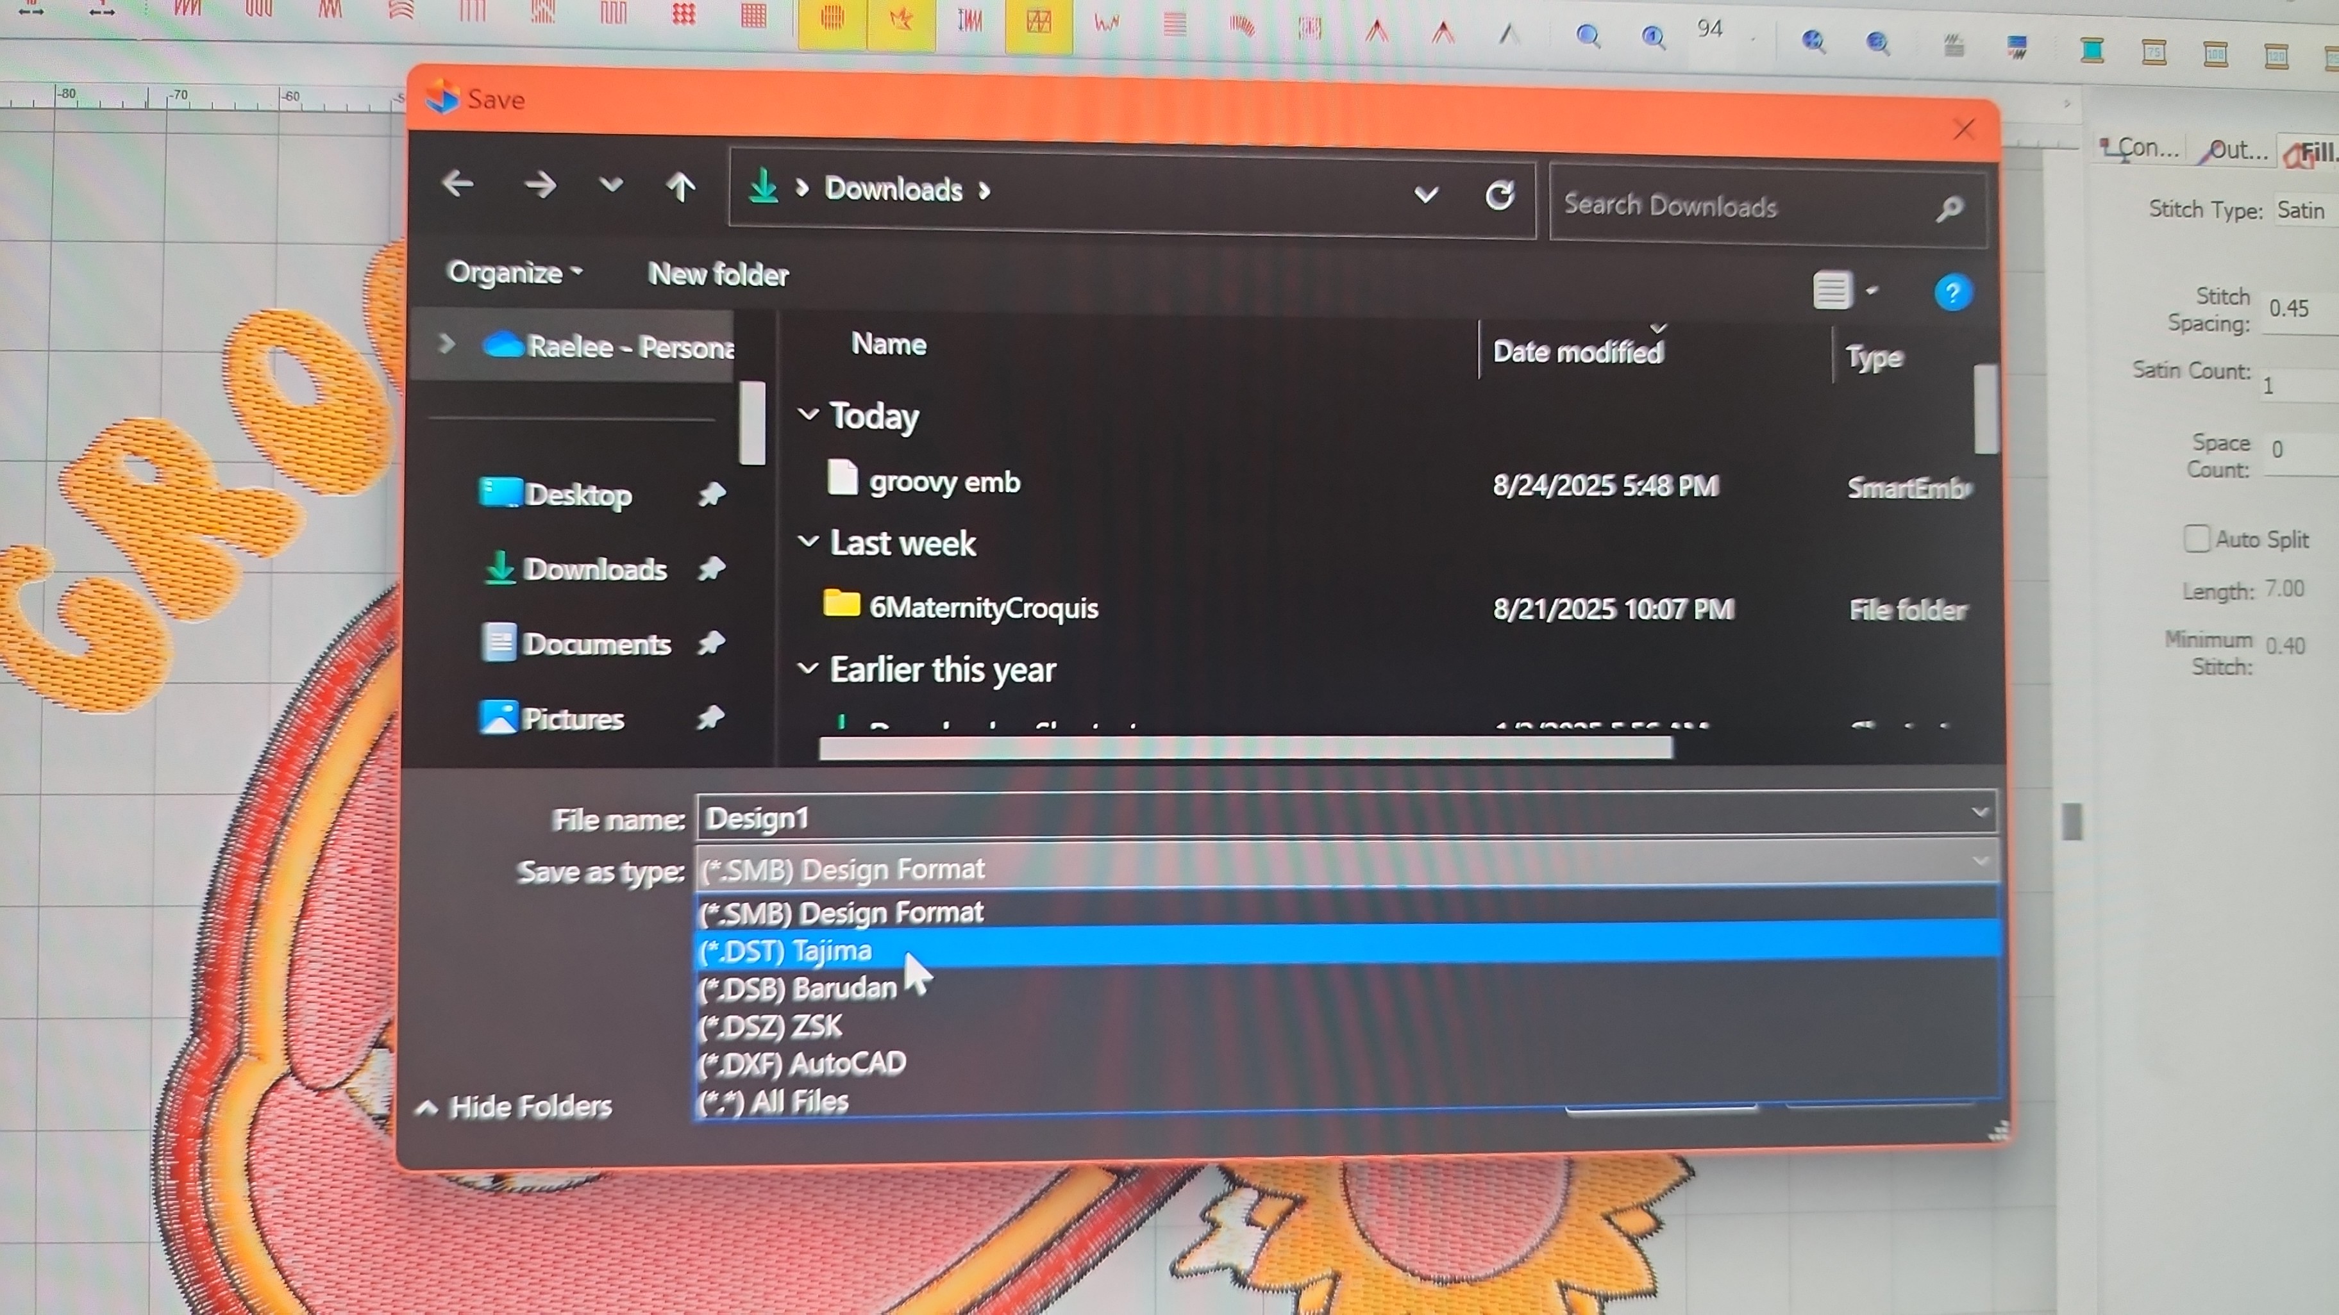The height and width of the screenshot is (1315, 2339).
Task: Expand the Earlier this year section
Action: coord(809,669)
